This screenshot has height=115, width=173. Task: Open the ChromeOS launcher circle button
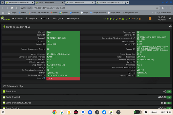(3, 112)
